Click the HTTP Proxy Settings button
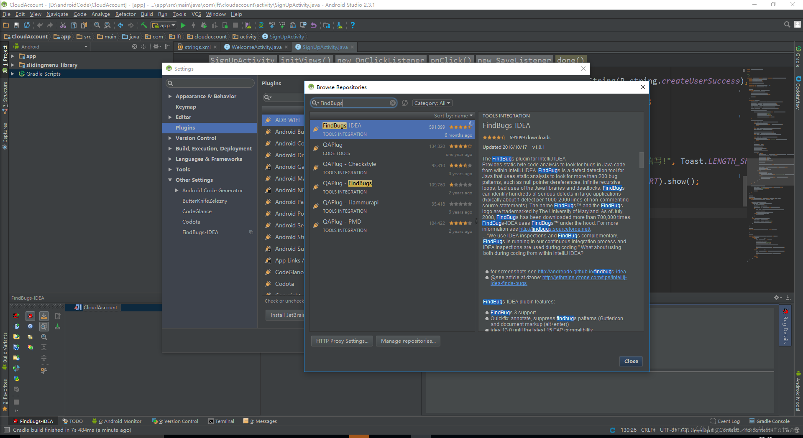The width and height of the screenshot is (803, 438). (x=342, y=341)
